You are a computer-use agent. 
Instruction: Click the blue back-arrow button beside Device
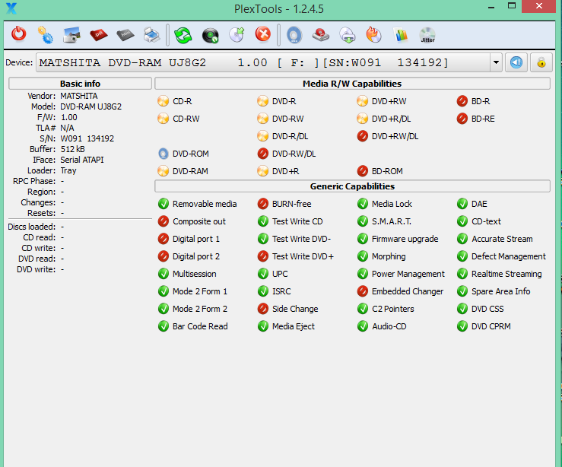coord(516,62)
